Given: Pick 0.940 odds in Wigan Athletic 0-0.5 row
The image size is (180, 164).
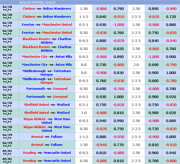Looking at the screenshot, I should tap(101, 121).
